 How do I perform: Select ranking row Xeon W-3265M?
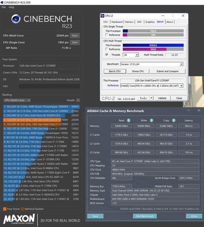(41, 115)
